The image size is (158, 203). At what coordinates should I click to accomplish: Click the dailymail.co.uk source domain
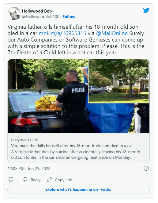(24, 140)
